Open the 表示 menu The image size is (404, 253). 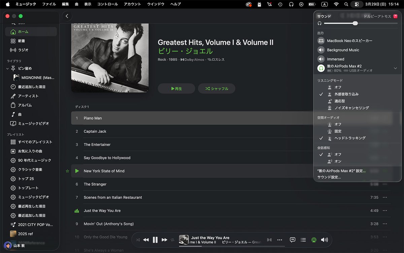pyautogui.click(x=88, y=4)
